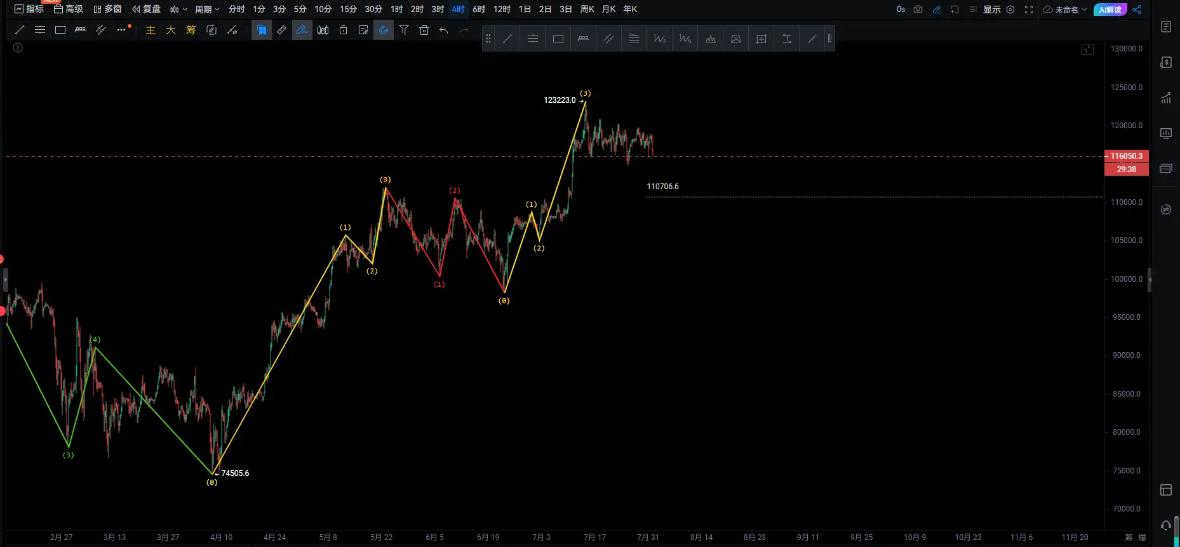Viewport: 1180px width, 547px height.
Task: Select the 年K yearly chart
Action: pos(630,9)
